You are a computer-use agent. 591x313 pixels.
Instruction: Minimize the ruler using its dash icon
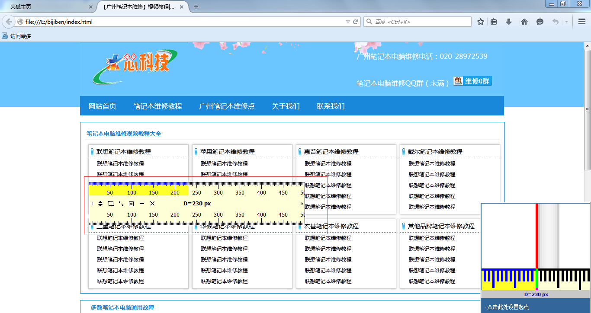(x=142, y=204)
